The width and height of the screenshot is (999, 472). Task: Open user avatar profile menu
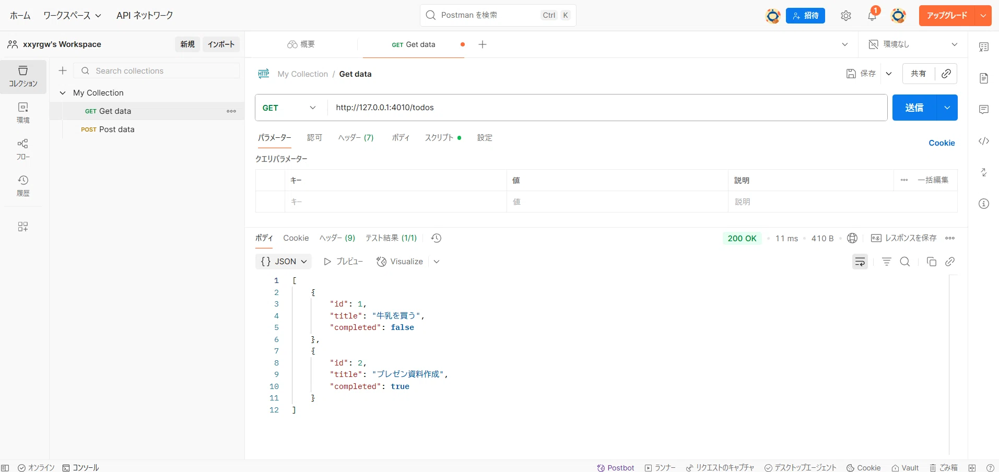[898, 16]
